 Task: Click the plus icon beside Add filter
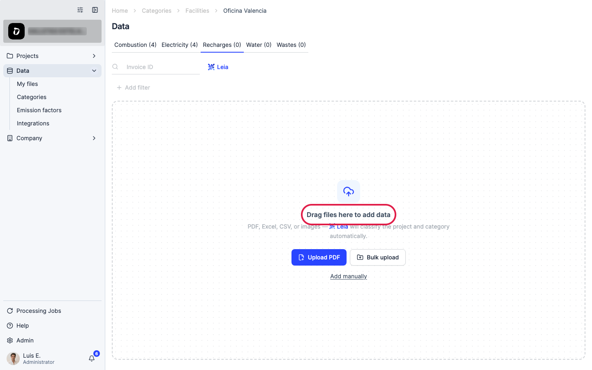(119, 88)
